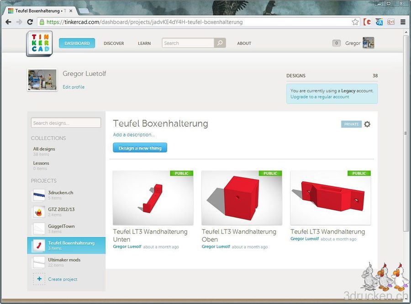Click Create project link

[x=63, y=279]
